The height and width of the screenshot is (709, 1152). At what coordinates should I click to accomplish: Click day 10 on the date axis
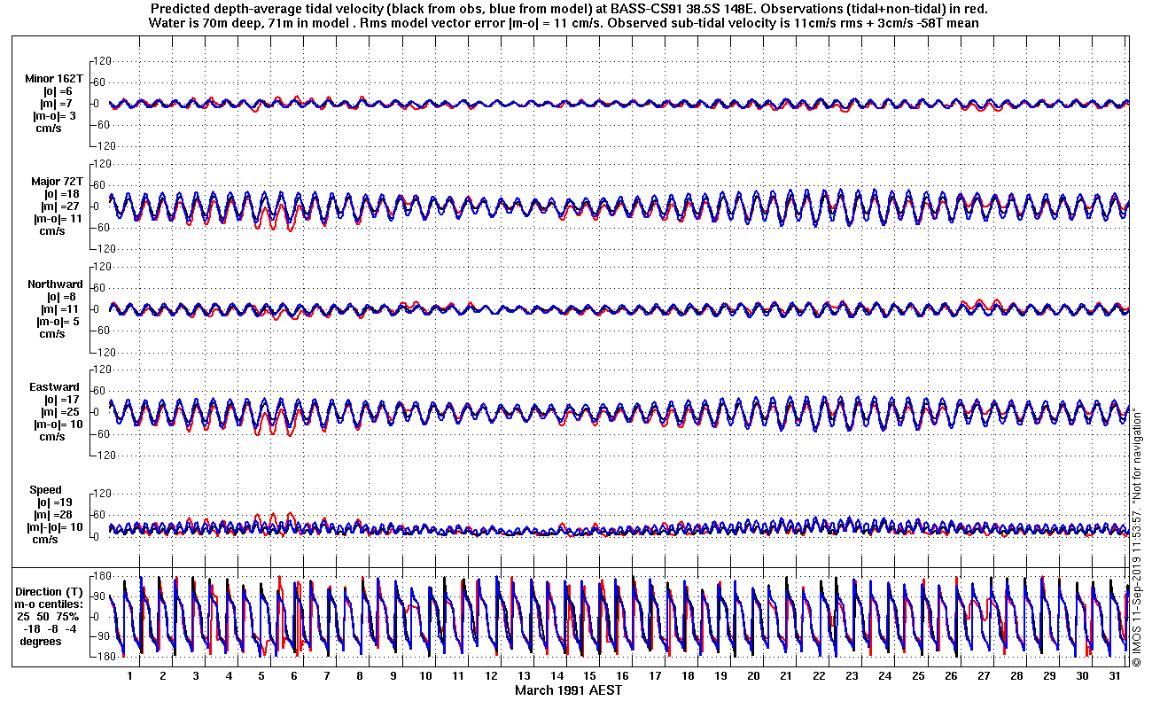425,676
